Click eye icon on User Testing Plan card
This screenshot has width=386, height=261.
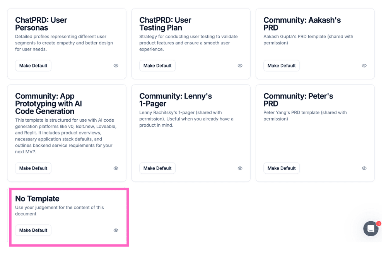[240, 66]
